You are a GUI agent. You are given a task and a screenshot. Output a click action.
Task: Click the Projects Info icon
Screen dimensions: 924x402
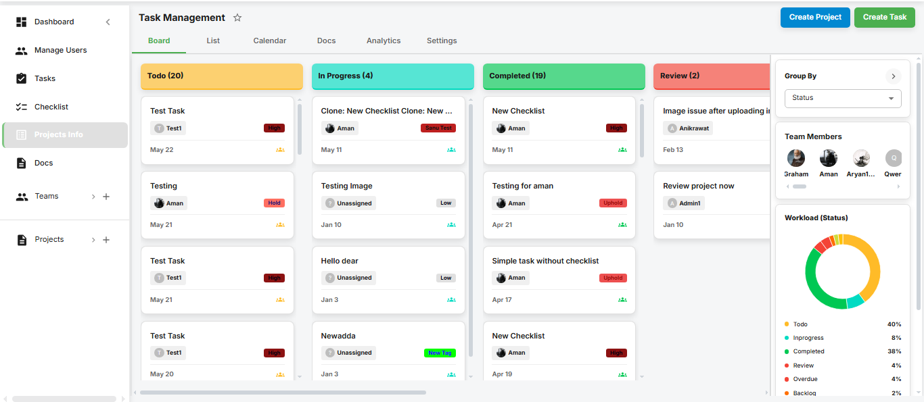[x=22, y=135]
